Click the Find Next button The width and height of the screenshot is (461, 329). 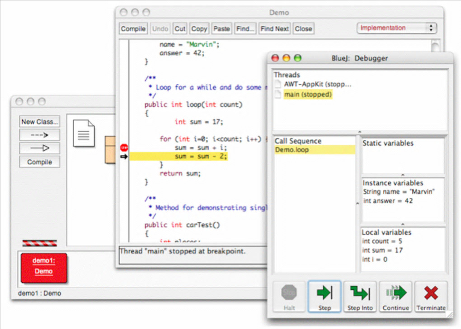(x=274, y=29)
